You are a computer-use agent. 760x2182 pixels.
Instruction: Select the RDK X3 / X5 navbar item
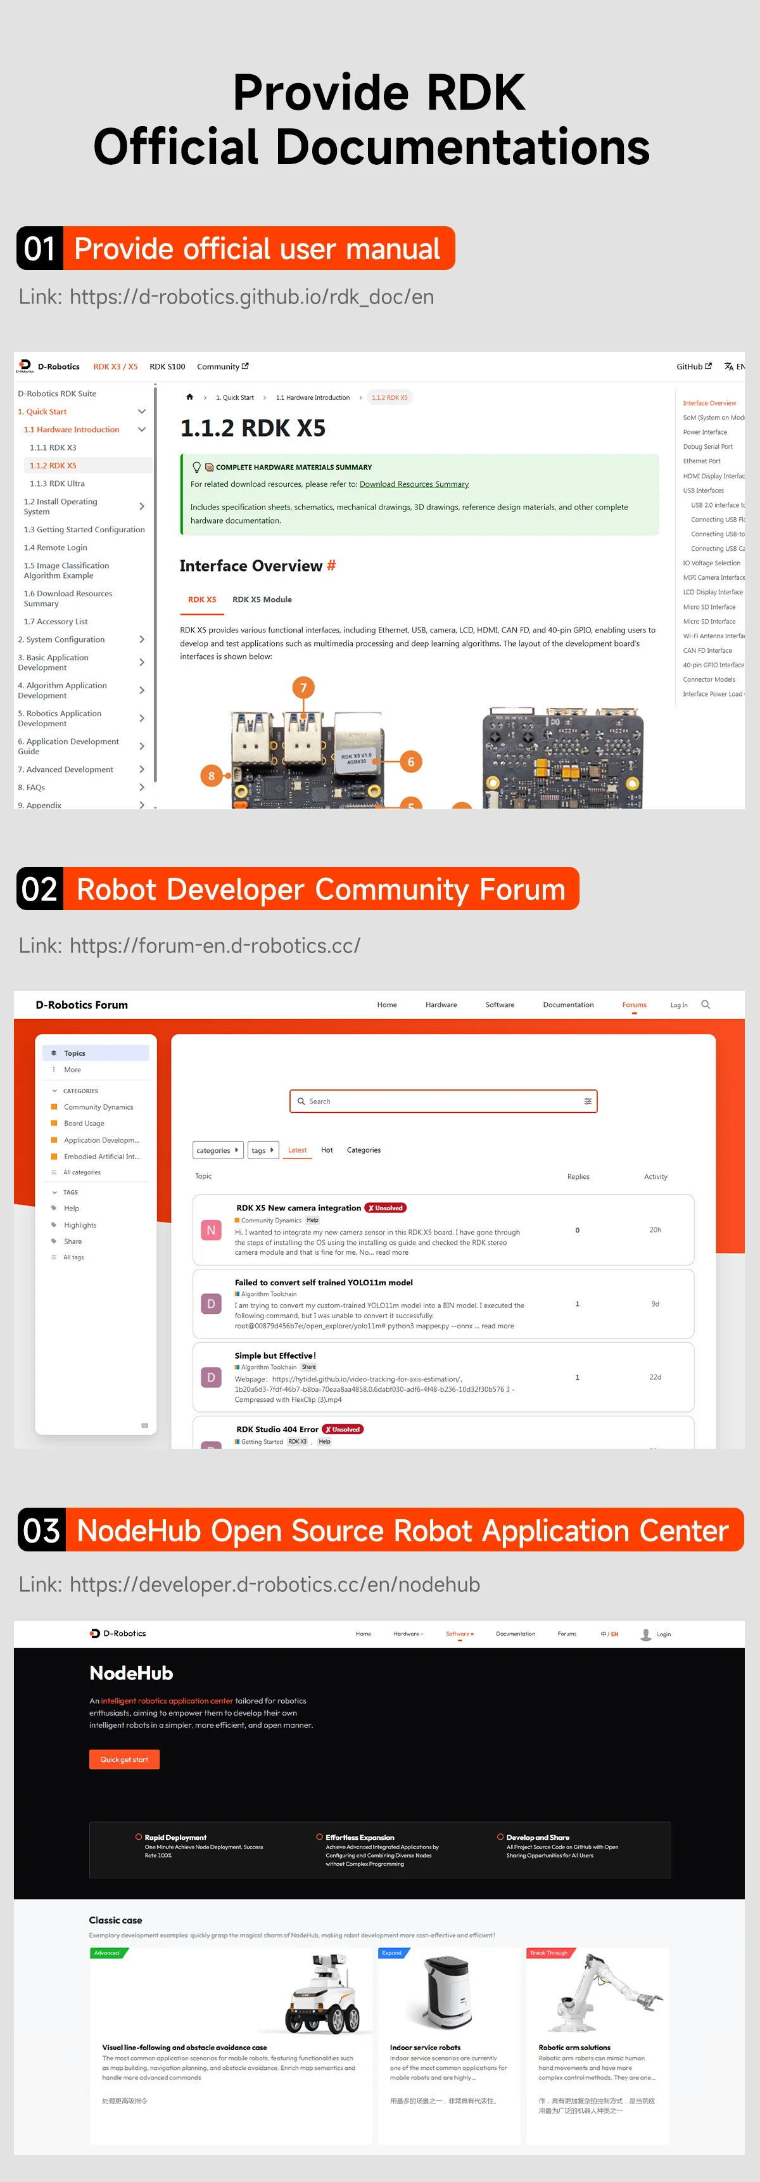tap(115, 367)
